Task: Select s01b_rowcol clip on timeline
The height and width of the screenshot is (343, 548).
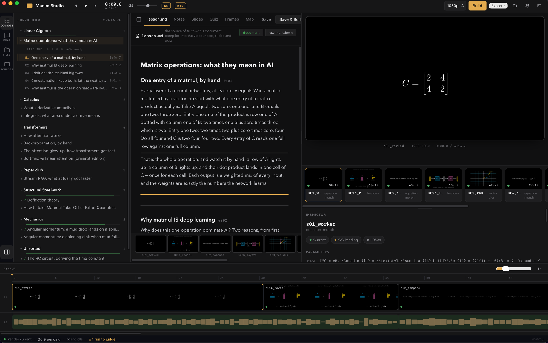Action: [x=330, y=297]
